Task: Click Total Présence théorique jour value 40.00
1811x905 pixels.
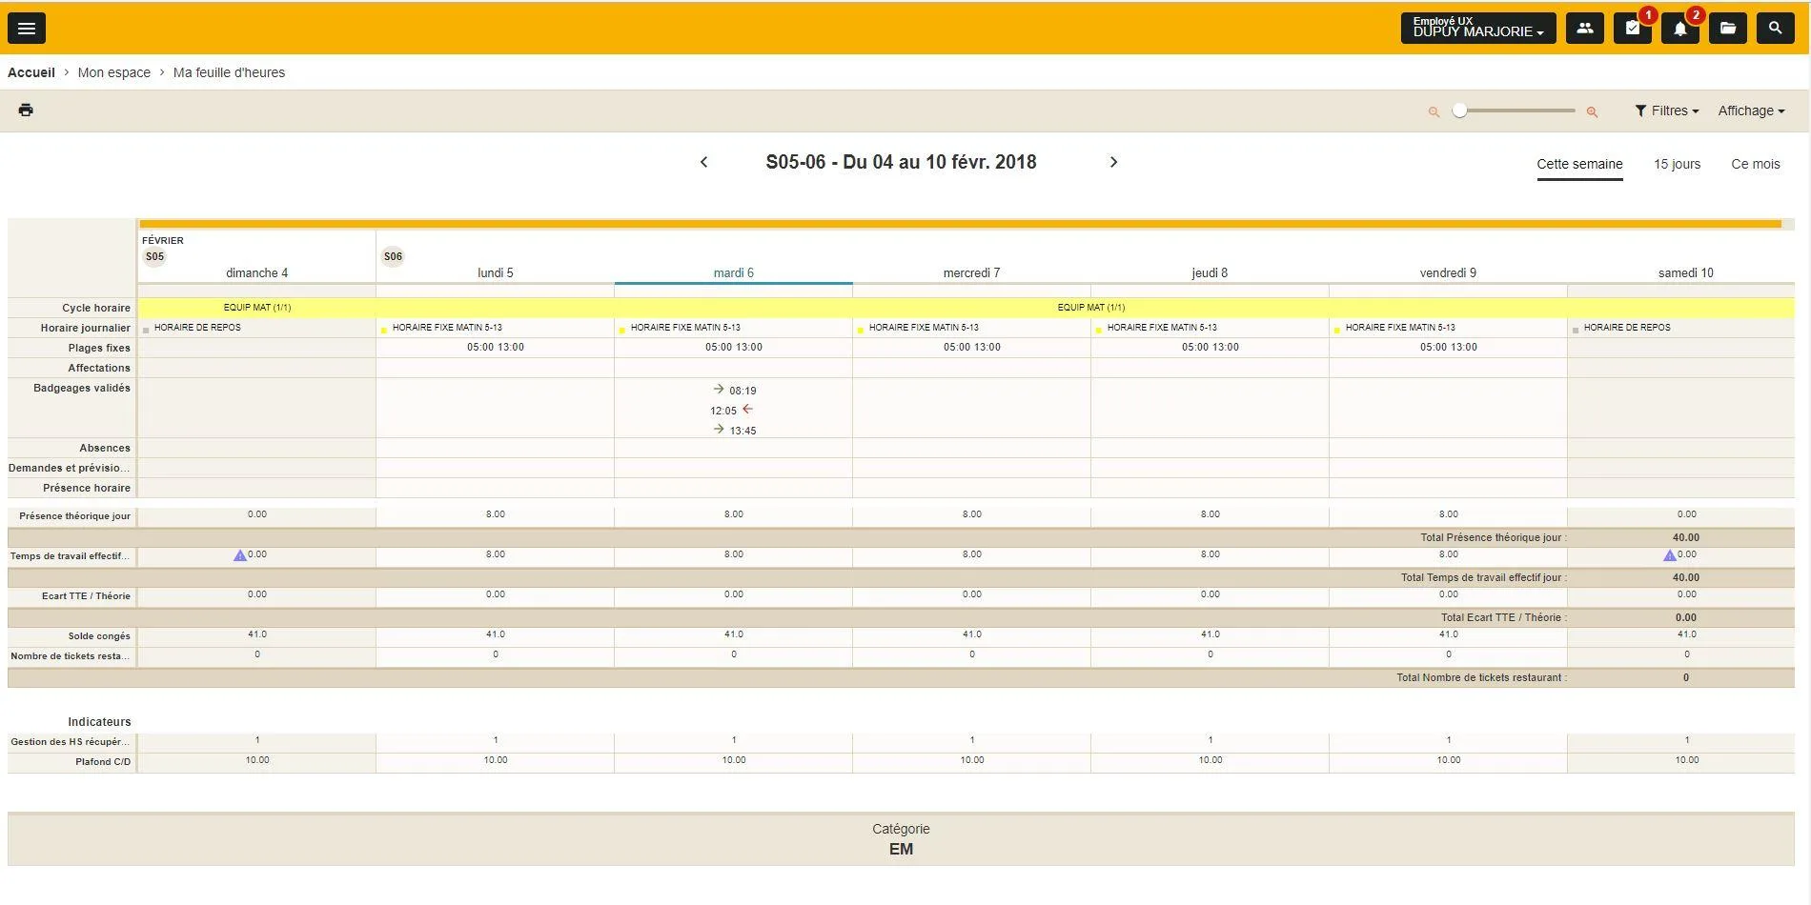Action: point(1685,538)
